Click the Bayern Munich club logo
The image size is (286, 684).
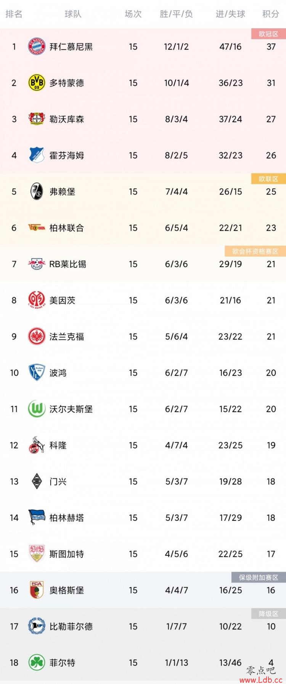(x=37, y=46)
